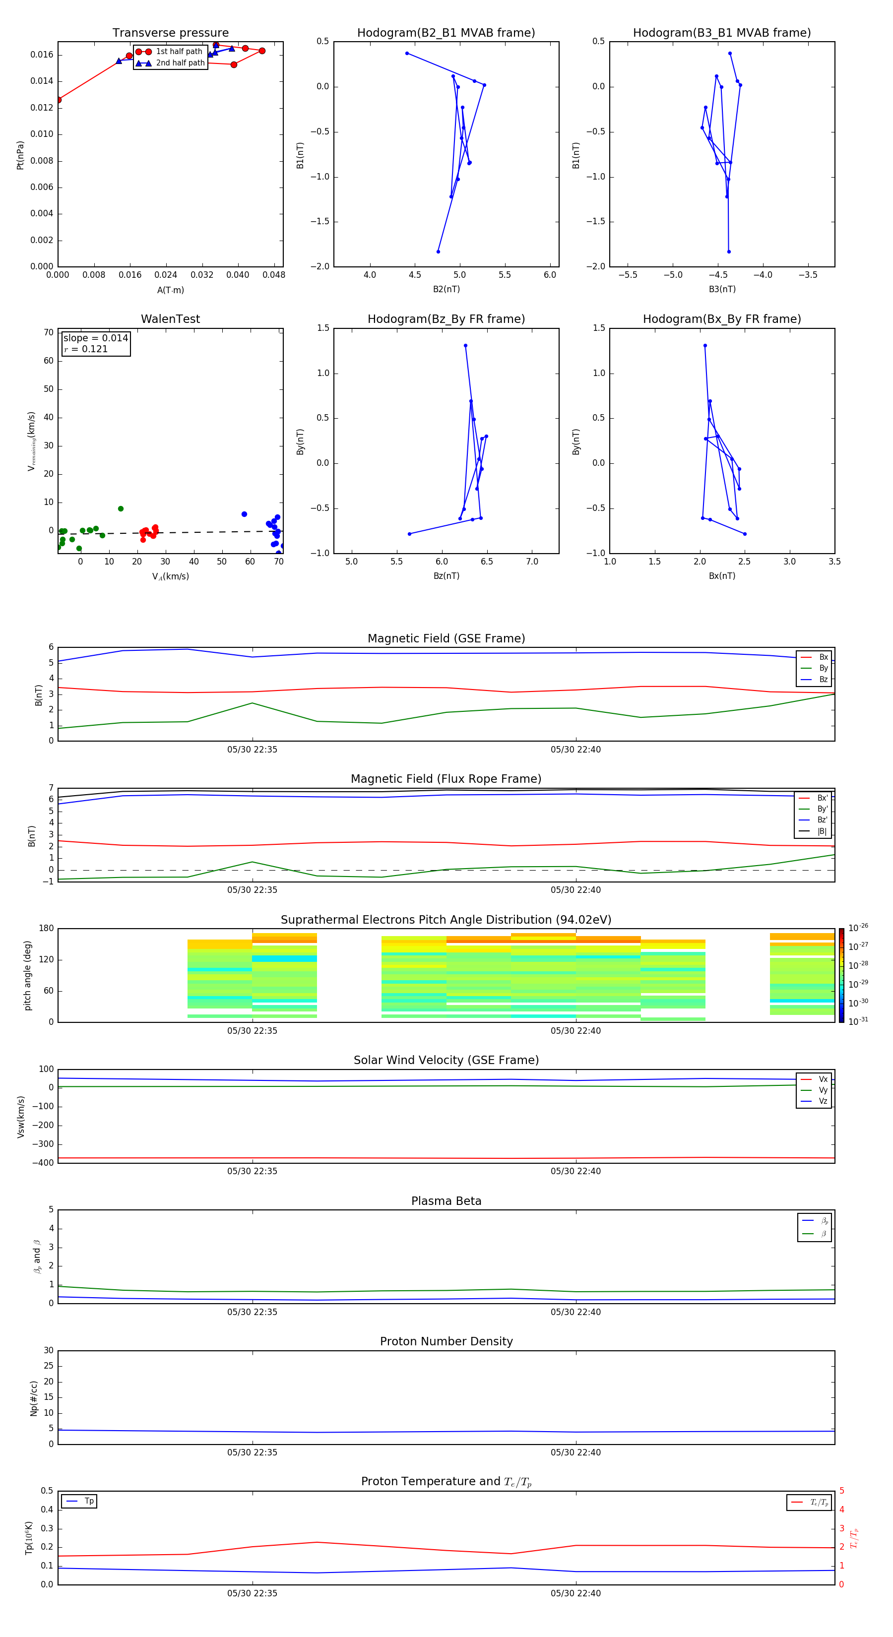Image resolution: width=893 pixels, height=1637 pixels.
Task: Click the 'Np(#/cc)' axis label
Action: pos(34,1397)
